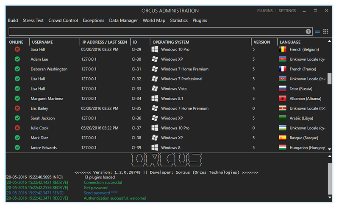This screenshot has width=339, height=209.
Task: Click the Windows XP logo in CI-30 row
Action: 155,59
